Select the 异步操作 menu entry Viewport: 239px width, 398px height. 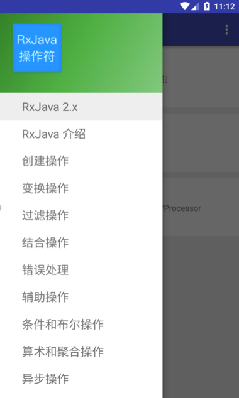click(x=81, y=378)
